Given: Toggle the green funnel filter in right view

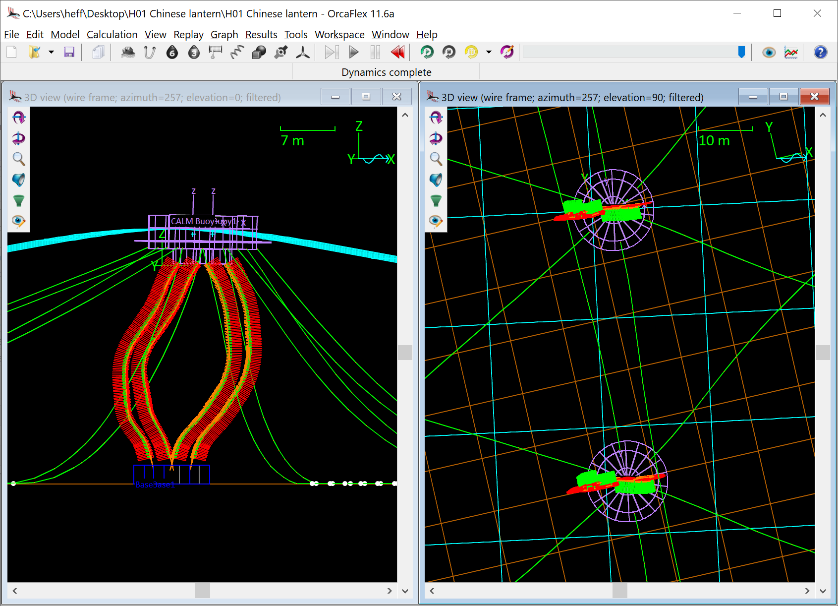Looking at the screenshot, I should click(436, 200).
